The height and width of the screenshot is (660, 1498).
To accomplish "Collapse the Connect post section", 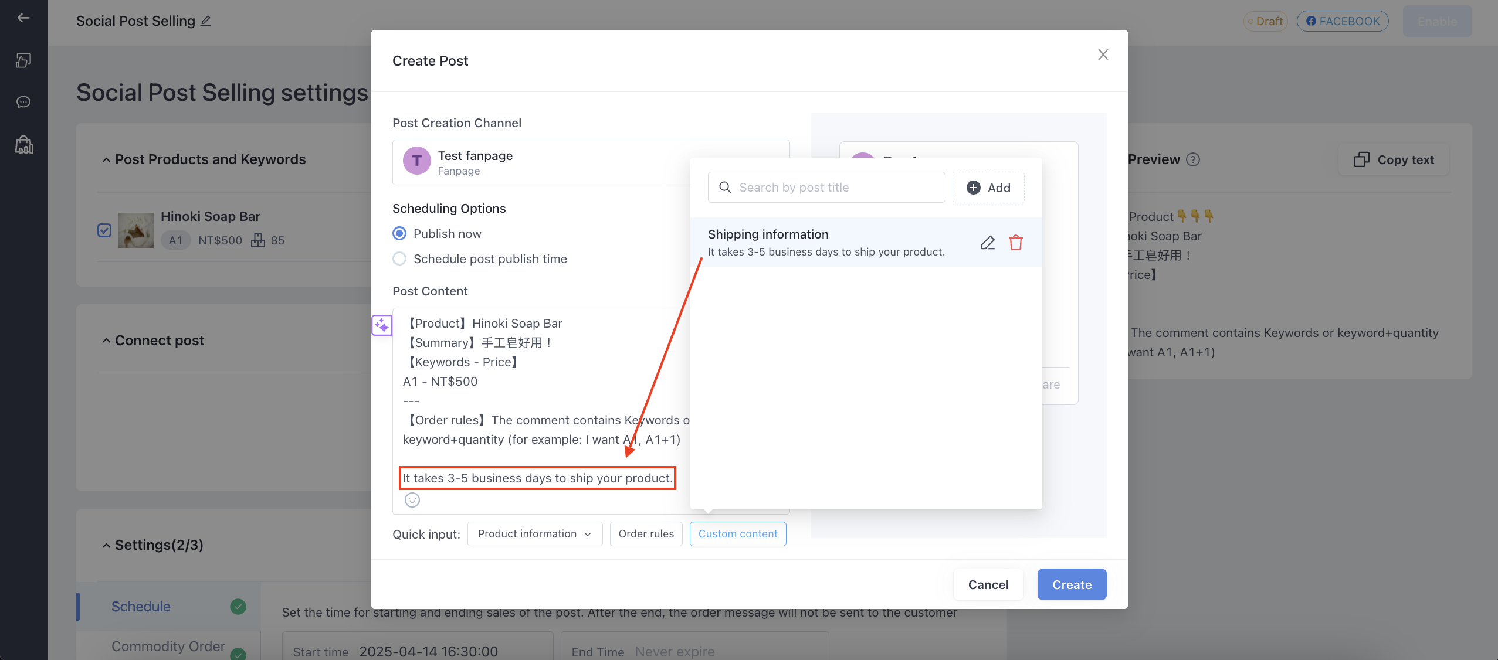I will pyautogui.click(x=106, y=341).
